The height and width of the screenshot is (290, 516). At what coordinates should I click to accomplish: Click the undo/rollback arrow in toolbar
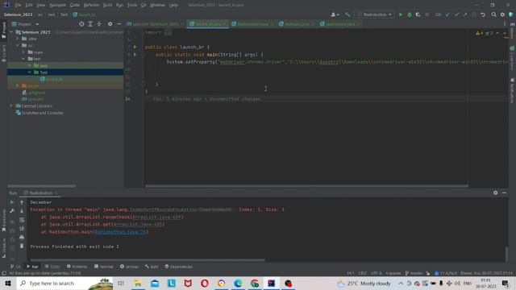[x=483, y=14]
